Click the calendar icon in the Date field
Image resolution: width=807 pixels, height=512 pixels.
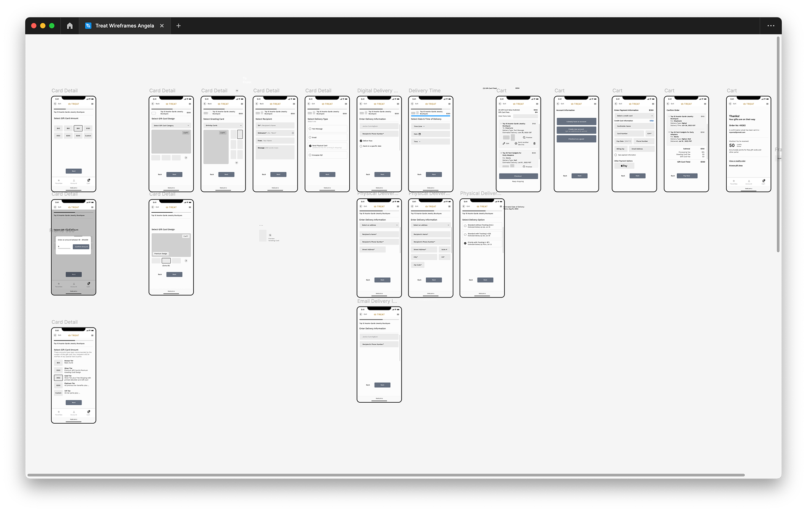(x=419, y=134)
